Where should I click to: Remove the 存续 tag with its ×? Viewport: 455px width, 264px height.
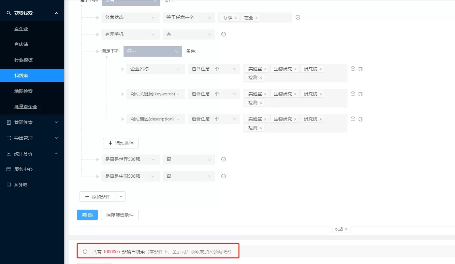(235, 17)
